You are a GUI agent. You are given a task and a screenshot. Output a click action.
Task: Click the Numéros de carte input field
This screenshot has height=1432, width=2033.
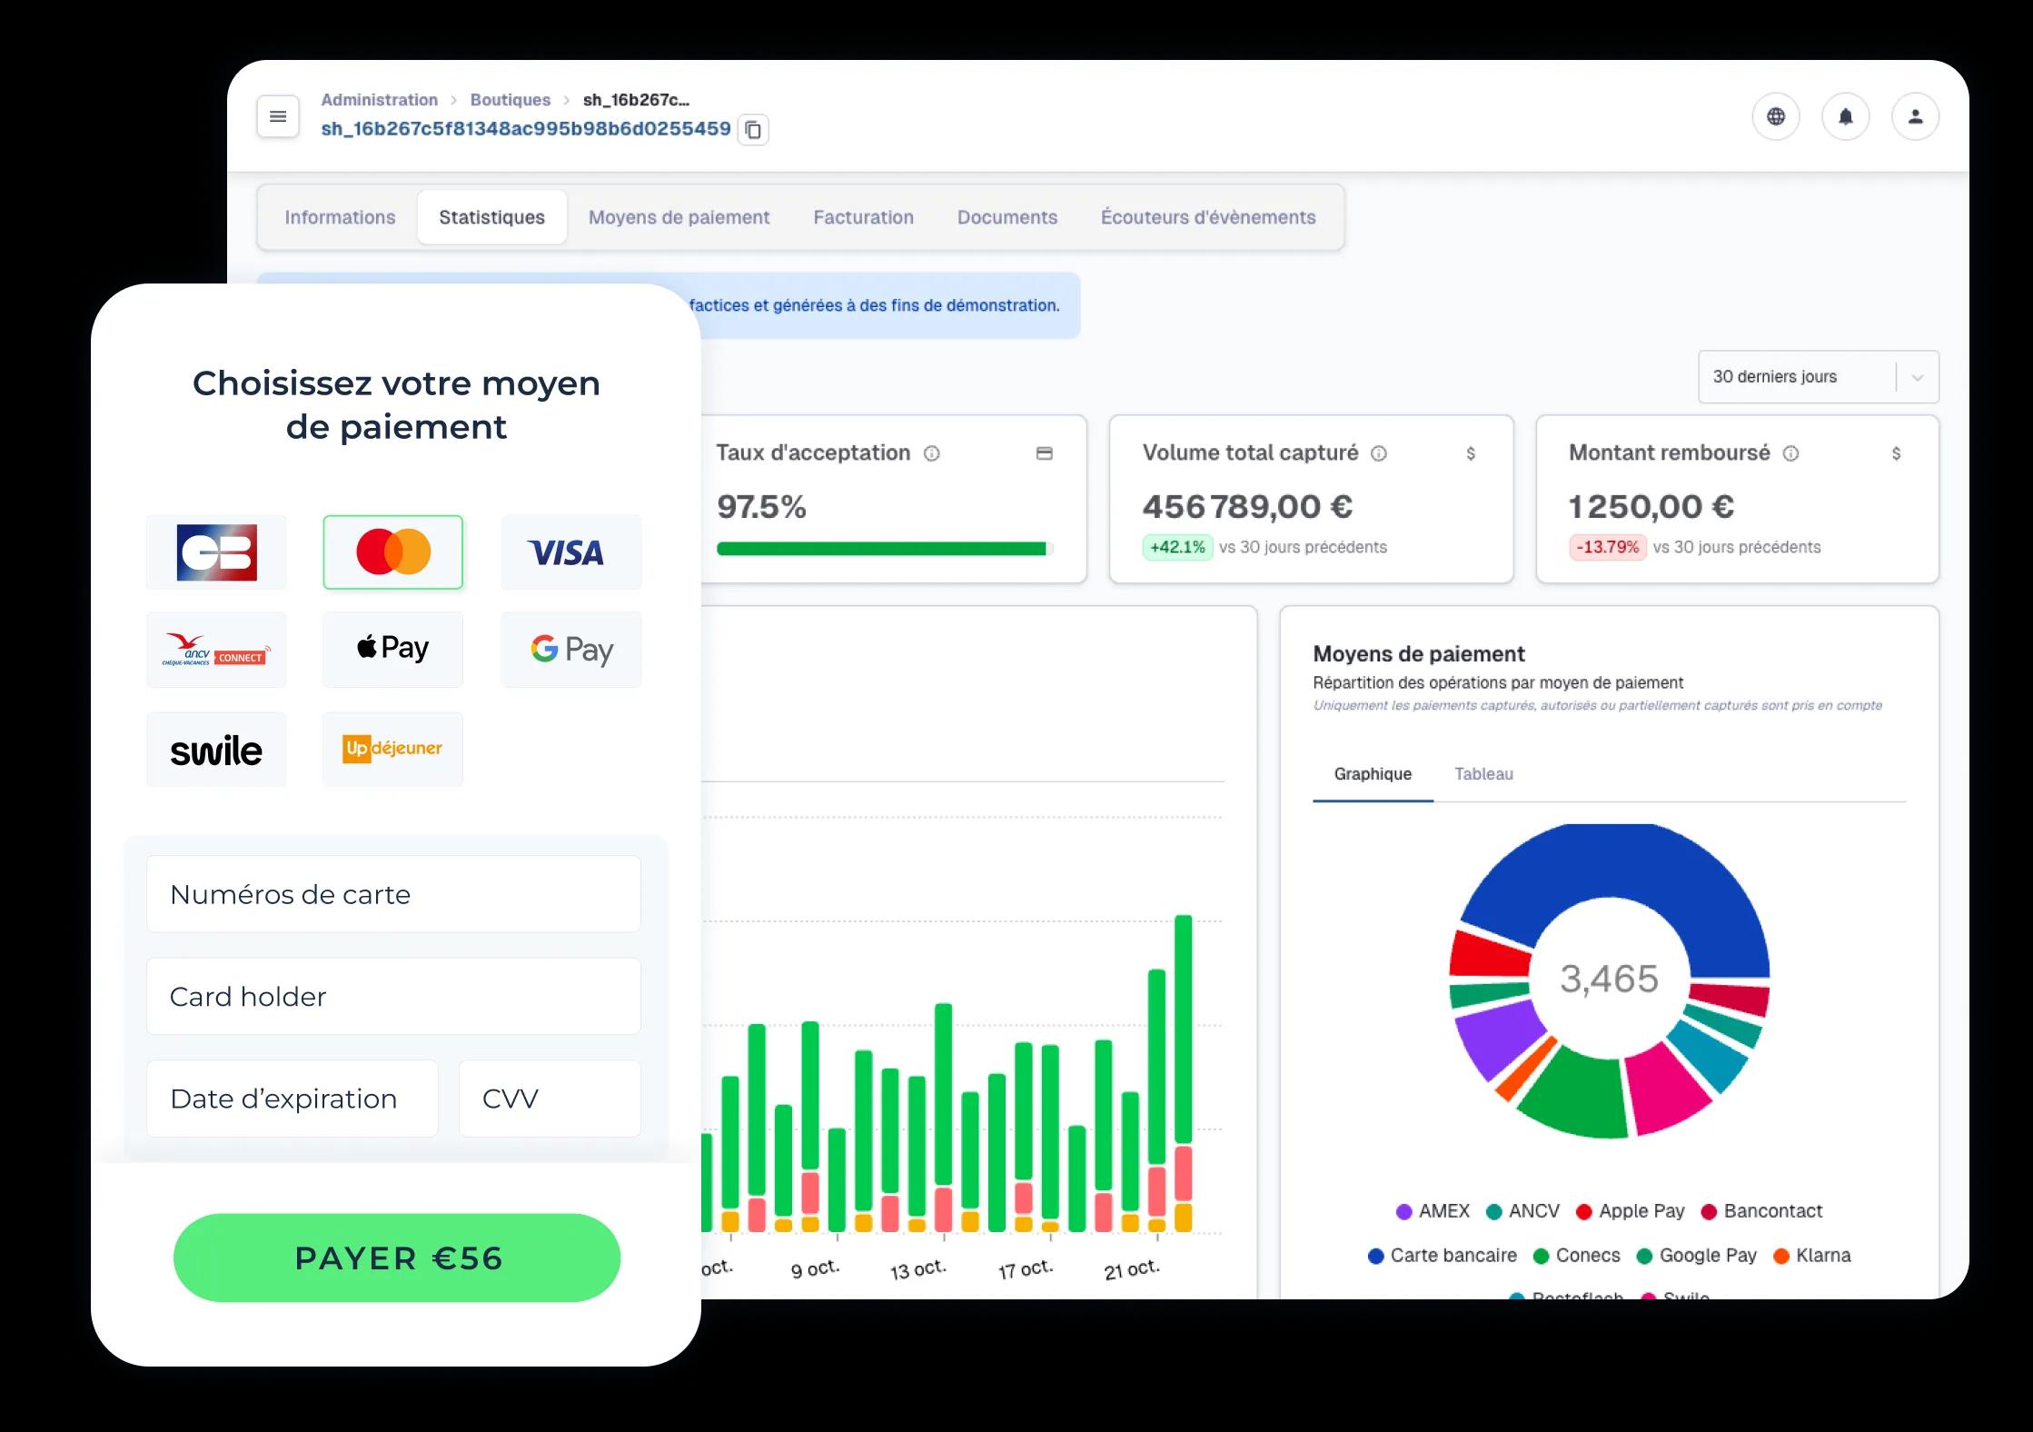pos(393,894)
